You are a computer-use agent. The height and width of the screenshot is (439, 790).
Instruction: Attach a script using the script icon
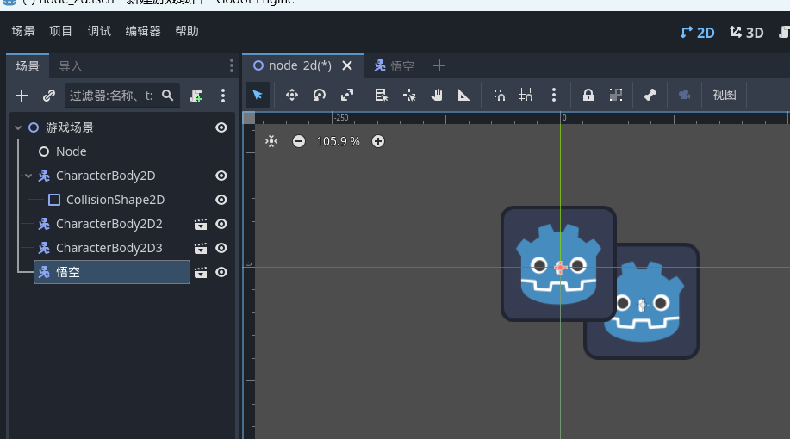tap(196, 96)
